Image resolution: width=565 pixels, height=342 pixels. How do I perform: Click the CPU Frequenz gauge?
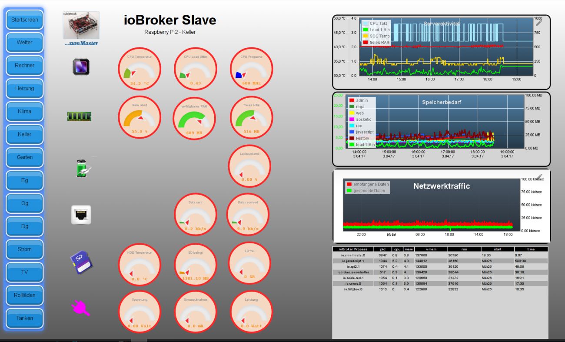pos(251,69)
